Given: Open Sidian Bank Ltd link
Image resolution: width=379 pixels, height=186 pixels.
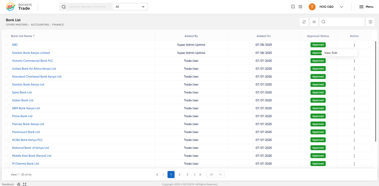Looking at the screenshot, I should (x=23, y=100).
